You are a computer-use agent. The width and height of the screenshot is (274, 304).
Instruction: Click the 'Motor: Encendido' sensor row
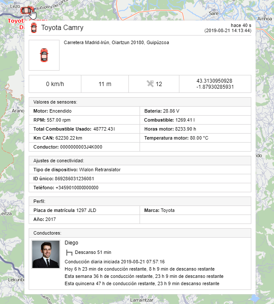point(84,111)
